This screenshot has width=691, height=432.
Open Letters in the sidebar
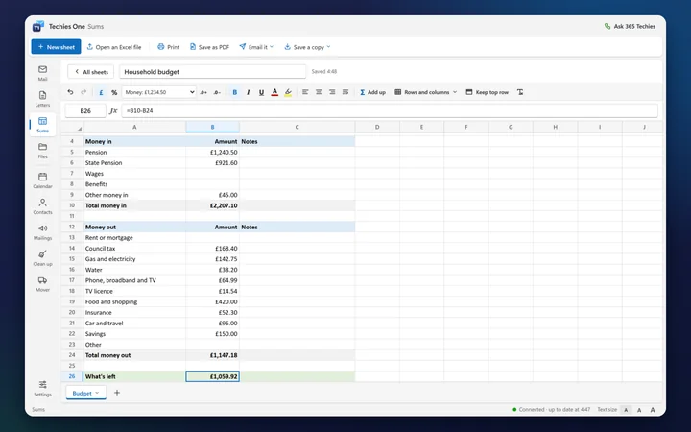42,99
